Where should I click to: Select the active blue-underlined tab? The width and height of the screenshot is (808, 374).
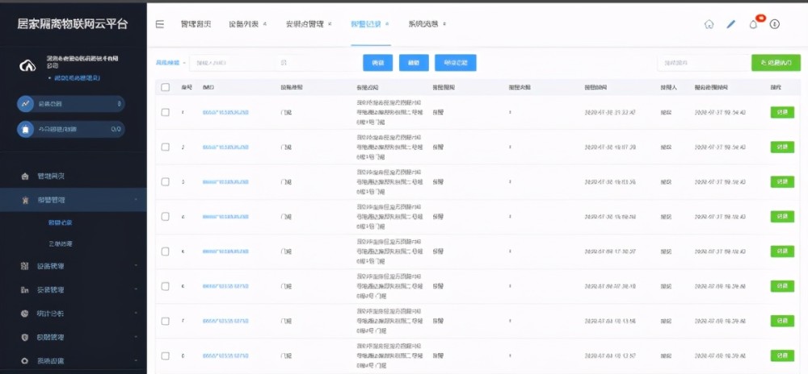tap(366, 24)
